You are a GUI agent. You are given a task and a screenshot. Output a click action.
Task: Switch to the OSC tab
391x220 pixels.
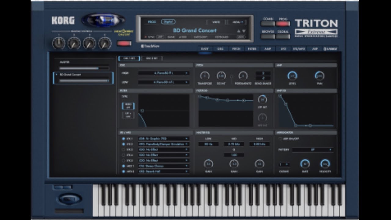coord(220,49)
